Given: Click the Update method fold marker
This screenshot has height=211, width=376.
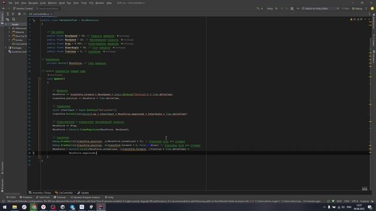Looking at the screenshot, I should pyautogui.click(x=41, y=79).
